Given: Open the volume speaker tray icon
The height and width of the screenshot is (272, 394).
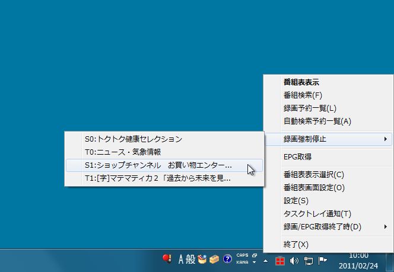Looking at the screenshot, I should [x=294, y=261].
